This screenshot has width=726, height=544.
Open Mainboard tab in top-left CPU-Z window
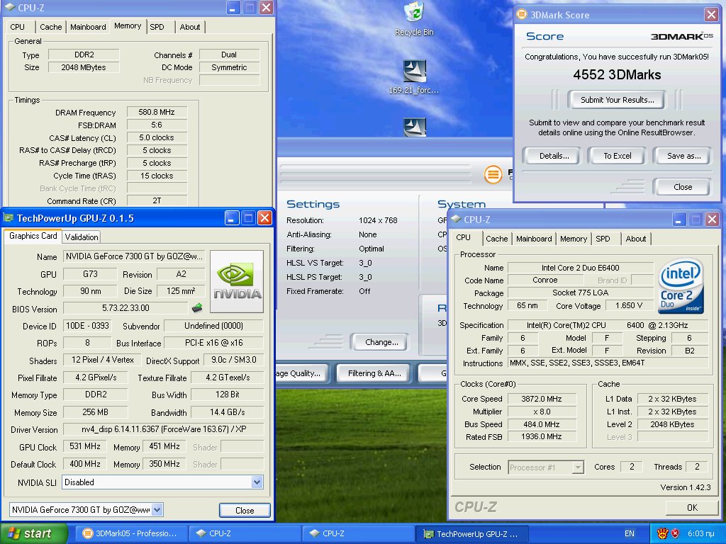(x=88, y=27)
